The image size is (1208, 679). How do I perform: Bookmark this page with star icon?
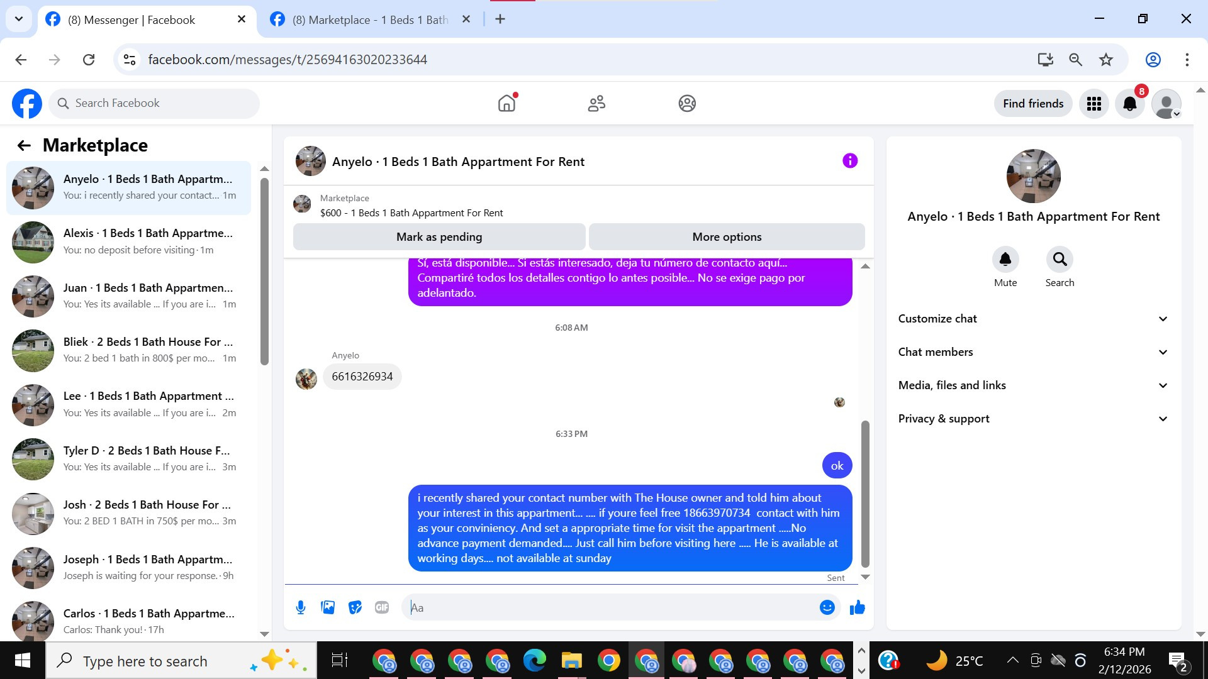point(1106,60)
